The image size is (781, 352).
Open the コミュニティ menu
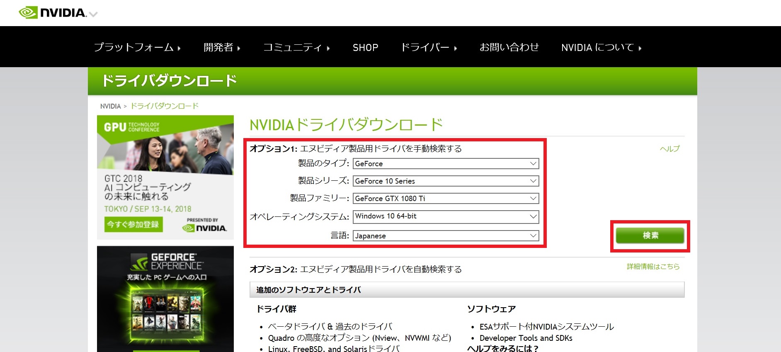(296, 48)
